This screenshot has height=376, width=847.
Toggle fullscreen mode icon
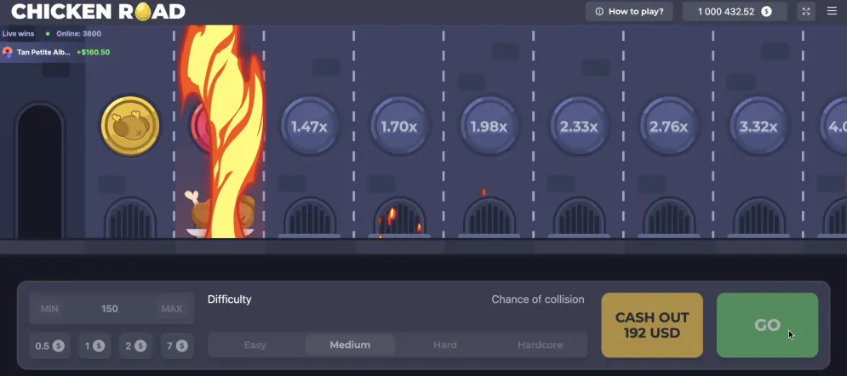point(806,11)
